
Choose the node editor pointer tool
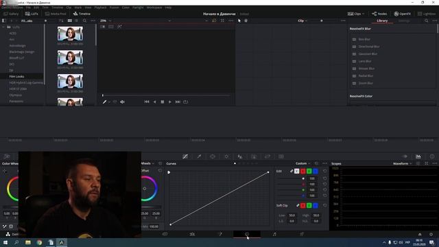point(239,21)
